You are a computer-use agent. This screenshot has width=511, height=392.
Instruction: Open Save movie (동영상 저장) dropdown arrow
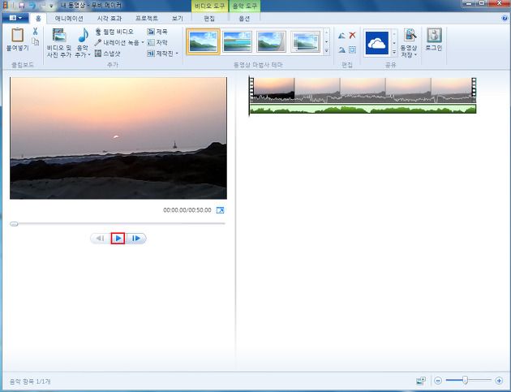(x=416, y=54)
